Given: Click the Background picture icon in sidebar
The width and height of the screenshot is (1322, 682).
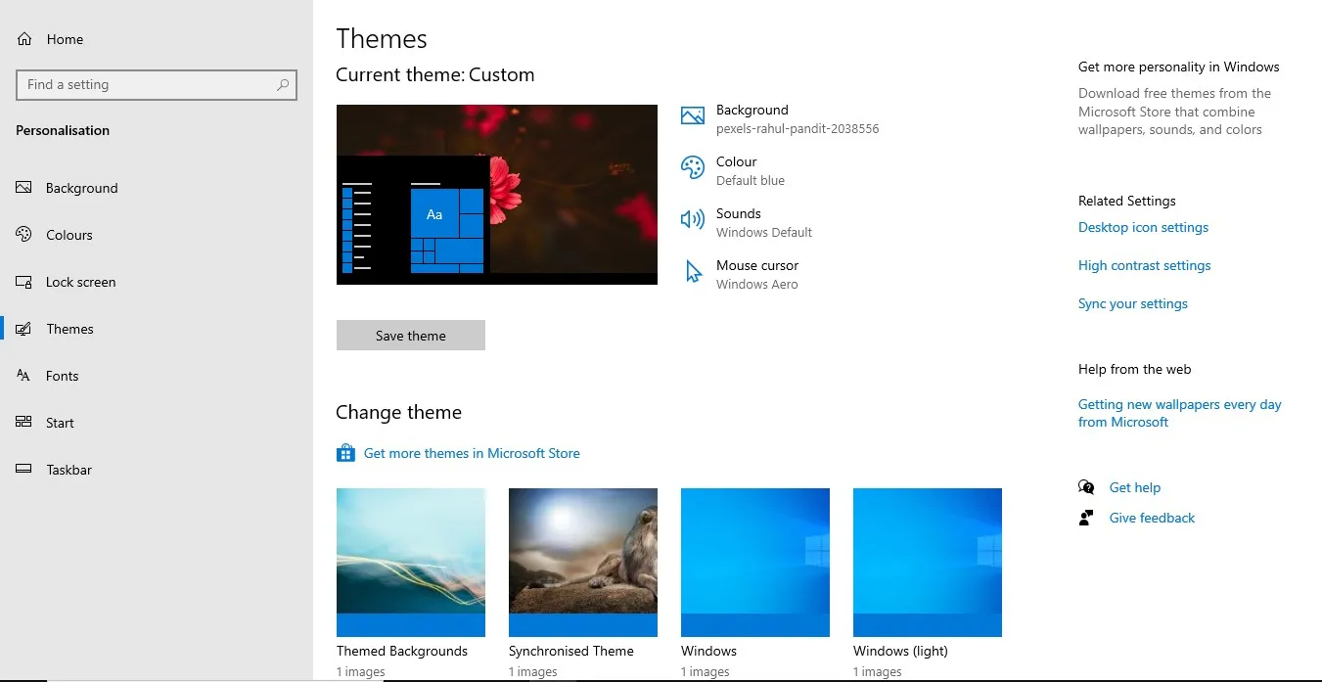Looking at the screenshot, I should click(24, 188).
